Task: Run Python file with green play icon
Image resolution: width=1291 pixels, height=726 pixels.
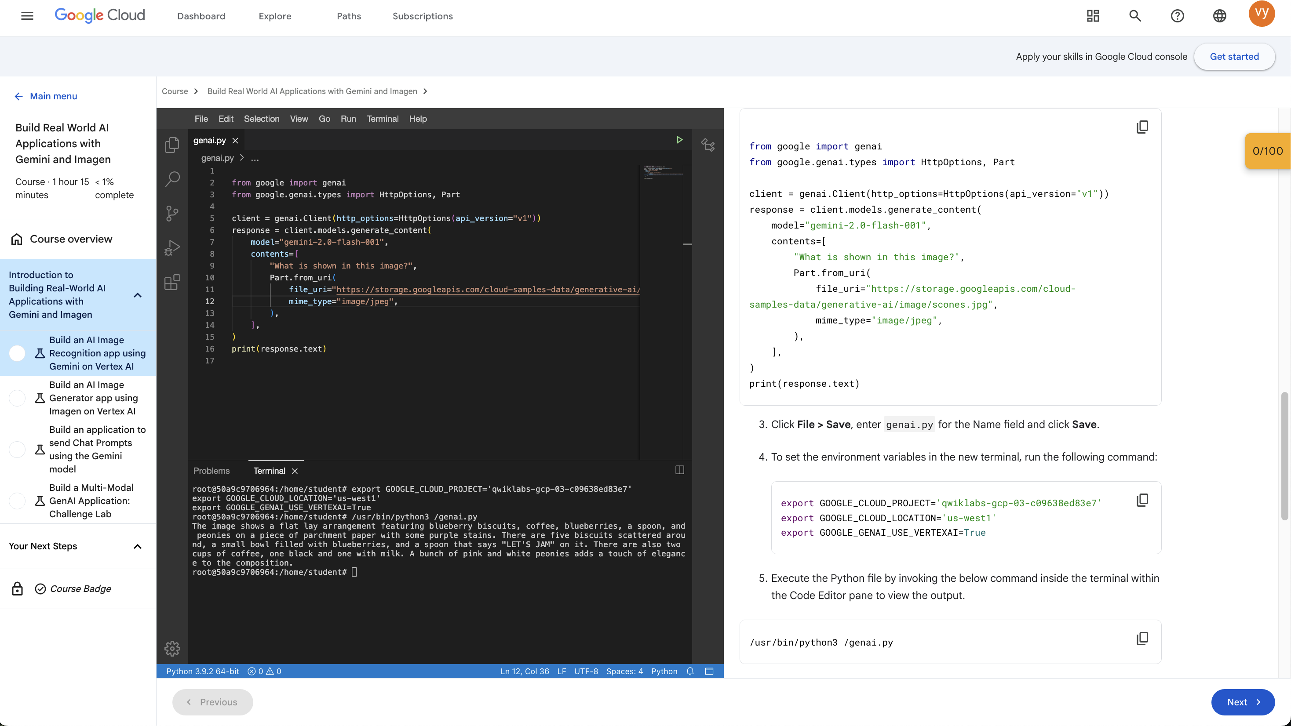Action: point(679,140)
